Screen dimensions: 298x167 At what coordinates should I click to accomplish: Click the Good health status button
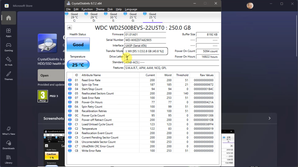78,45
